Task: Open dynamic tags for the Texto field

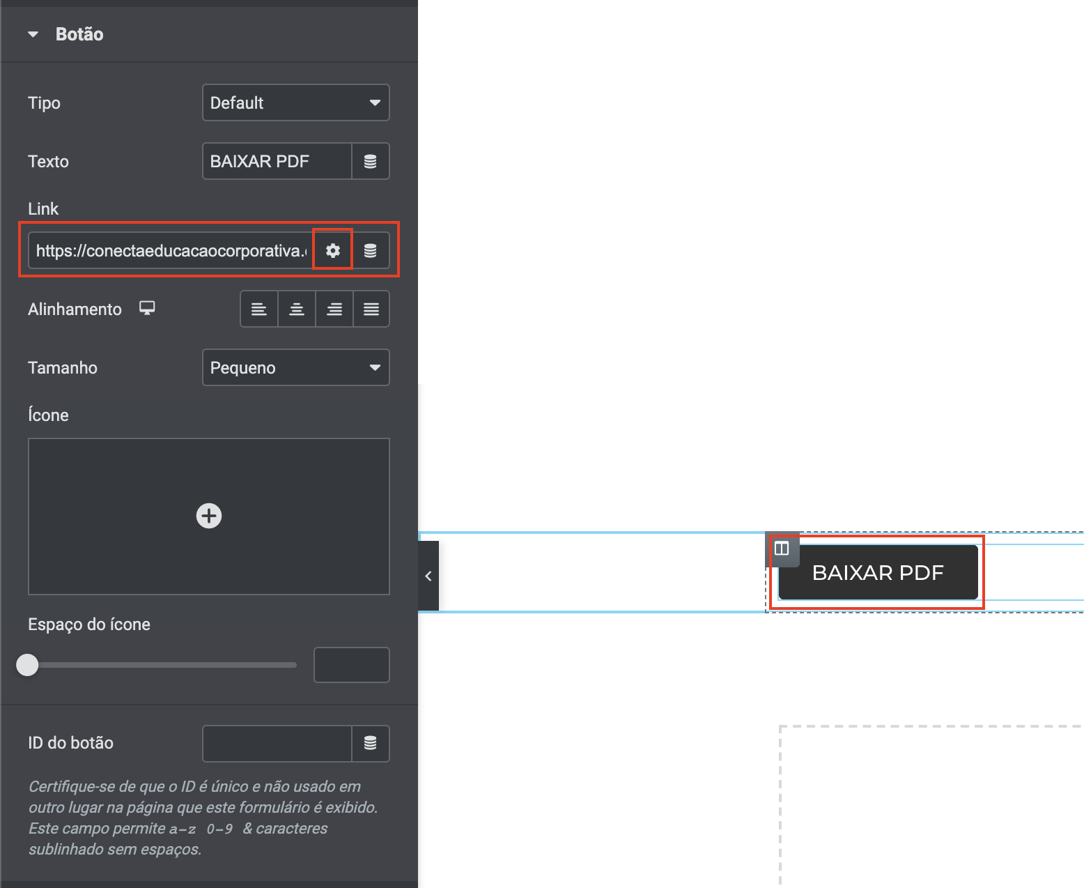Action: [x=371, y=161]
